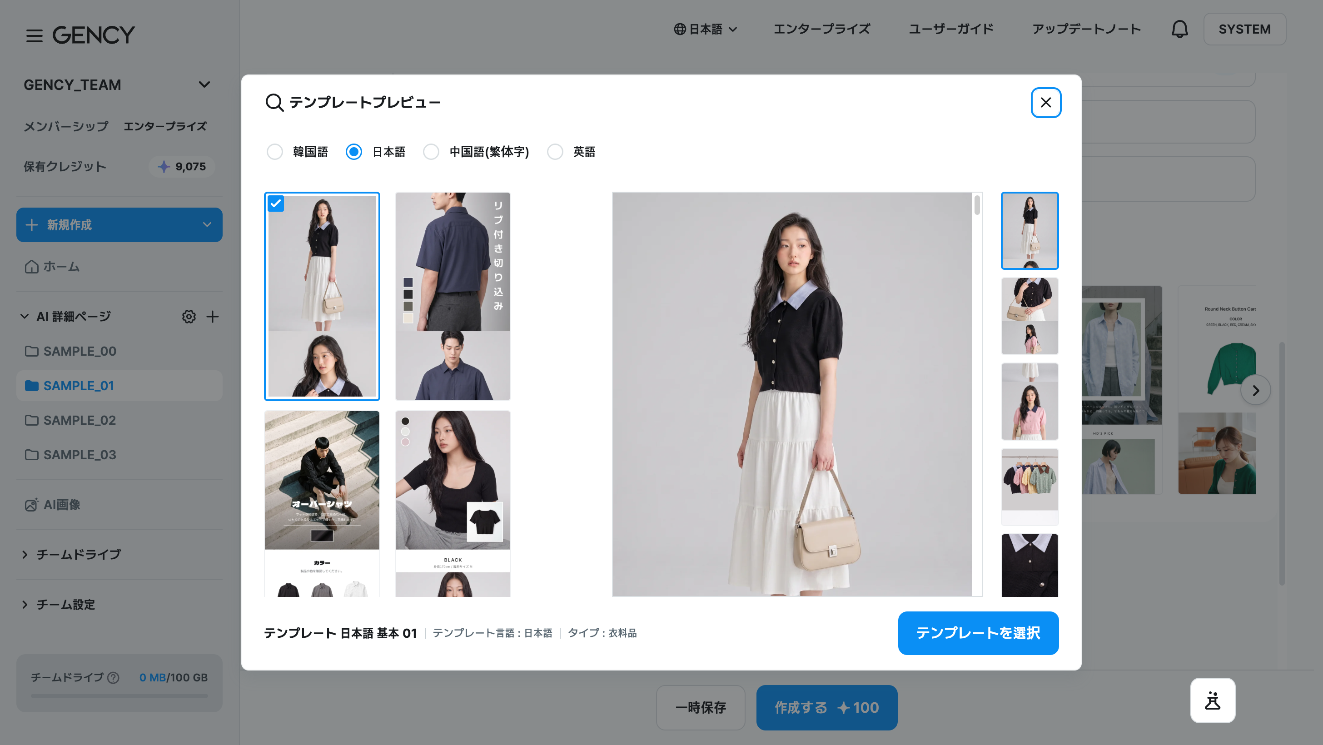
Task: Open the accessibility floating icon button
Action: (1213, 700)
